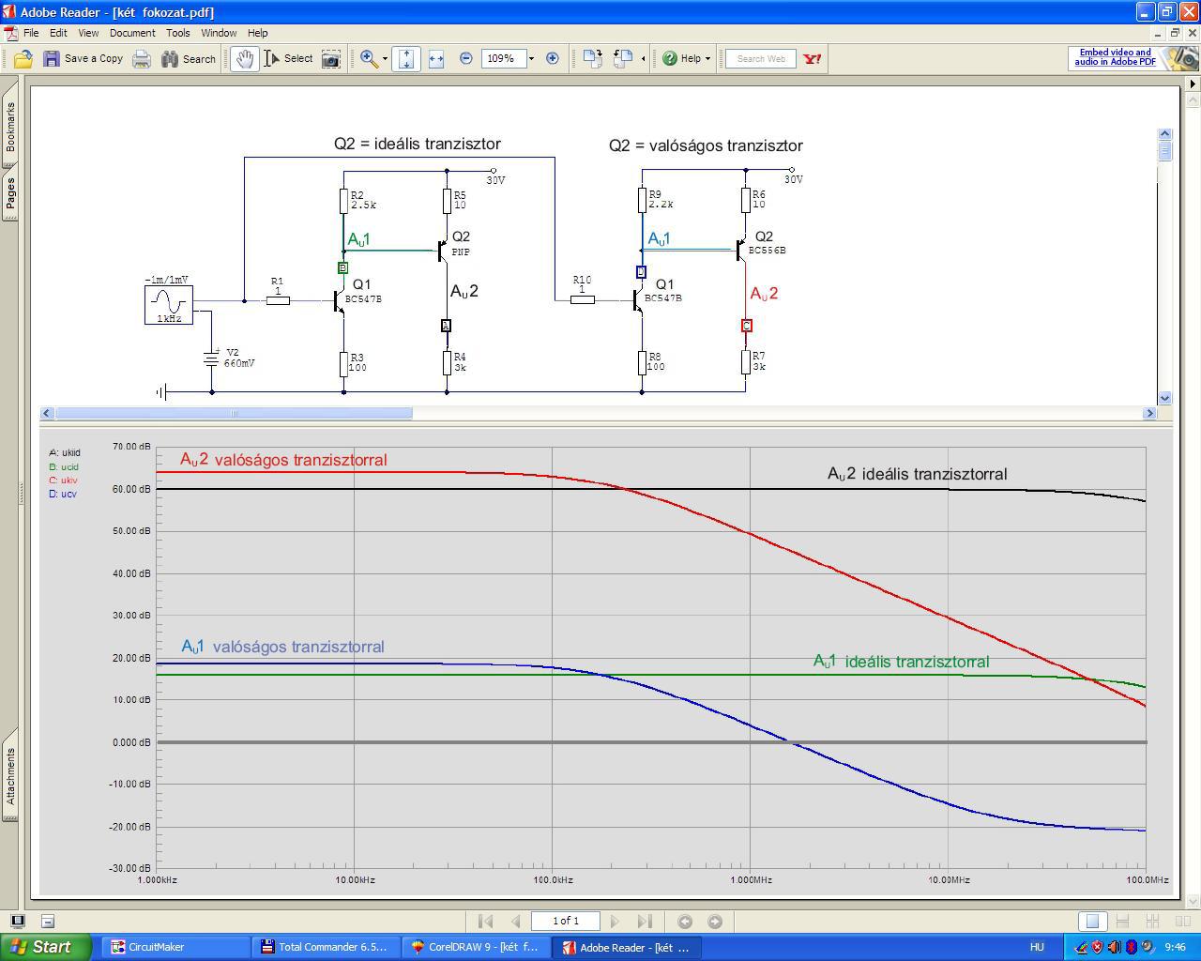The height and width of the screenshot is (961, 1201).
Task: Click the zoom out minus button
Action: pyautogui.click(x=466, y=58)
